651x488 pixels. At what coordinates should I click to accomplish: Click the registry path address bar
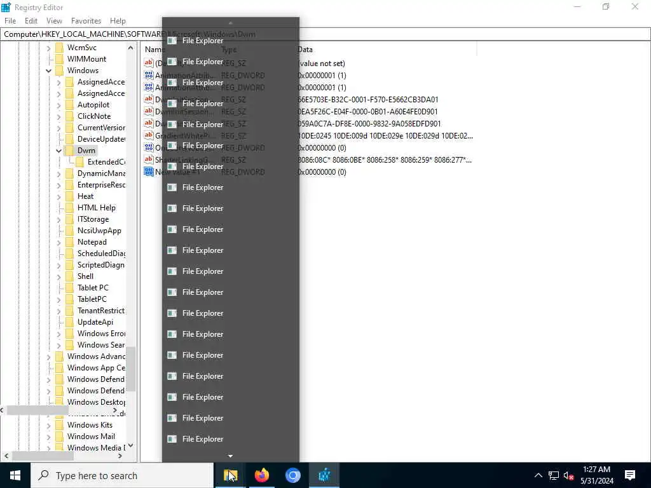pos(325,34)
